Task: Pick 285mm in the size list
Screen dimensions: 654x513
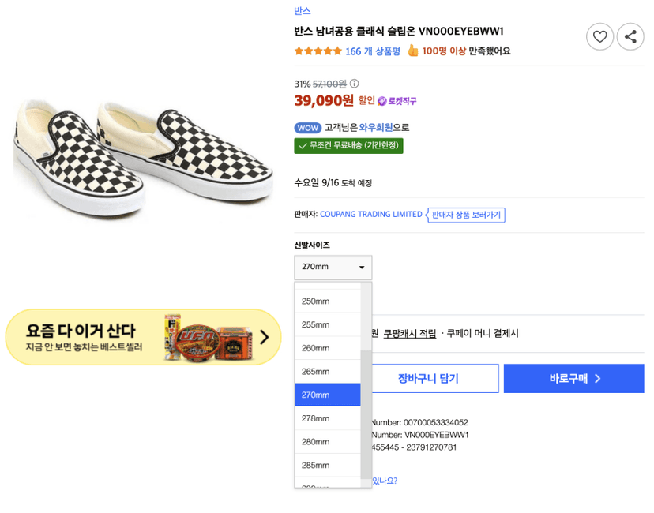Action: tap(328, 465)
